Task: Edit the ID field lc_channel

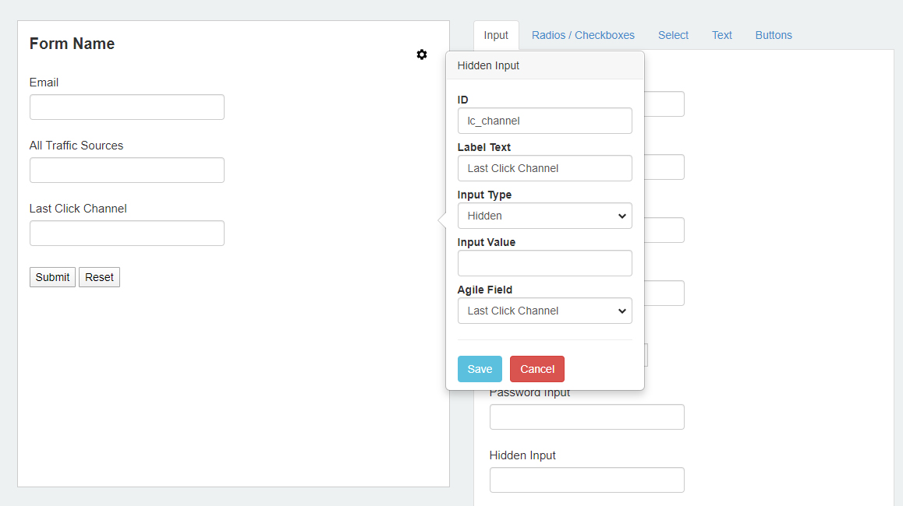Action: point(545,121)
